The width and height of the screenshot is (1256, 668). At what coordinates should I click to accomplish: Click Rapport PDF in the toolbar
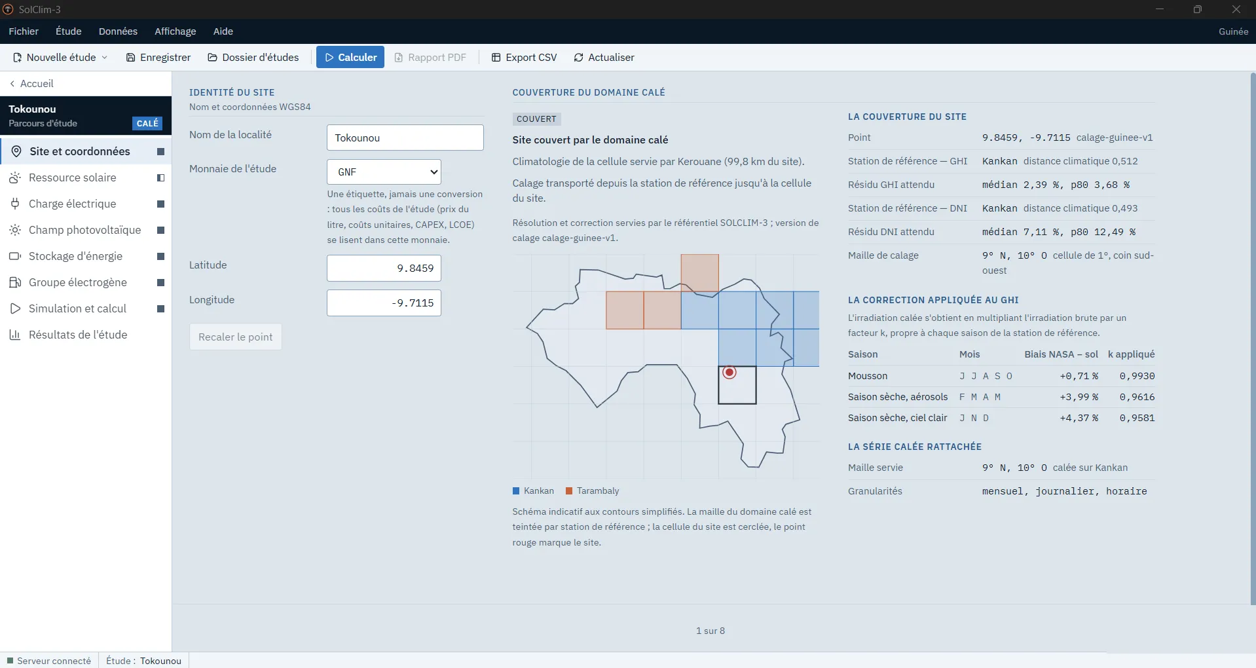430,58
